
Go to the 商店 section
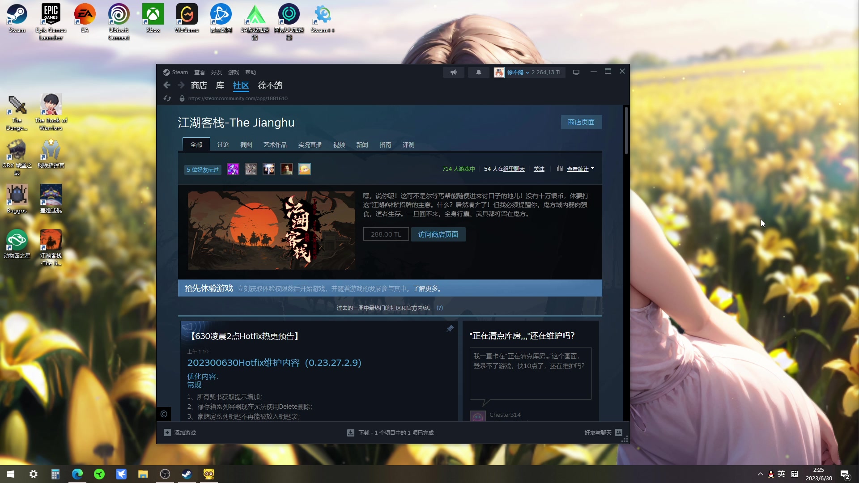click(199, 85)
